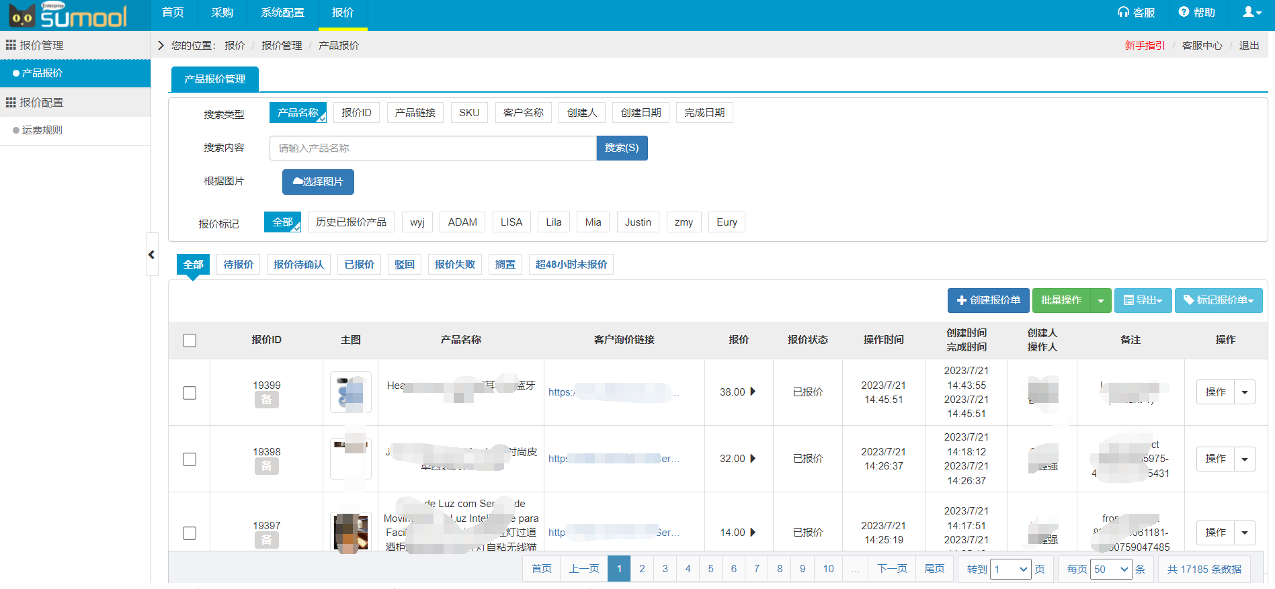Open the 转到 page number dropdown
This screenshot has width=1275, height=589.
(x=1011, y=569)
